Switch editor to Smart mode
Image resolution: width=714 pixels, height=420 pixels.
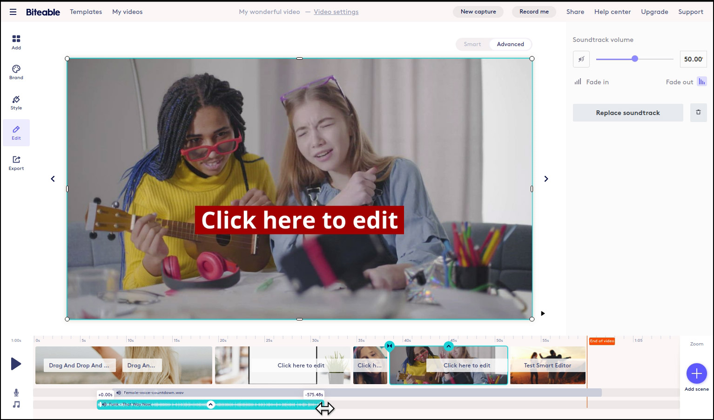pos(472,44)
